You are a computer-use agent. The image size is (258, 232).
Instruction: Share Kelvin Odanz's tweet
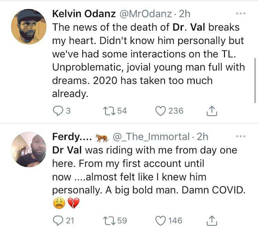212,111
